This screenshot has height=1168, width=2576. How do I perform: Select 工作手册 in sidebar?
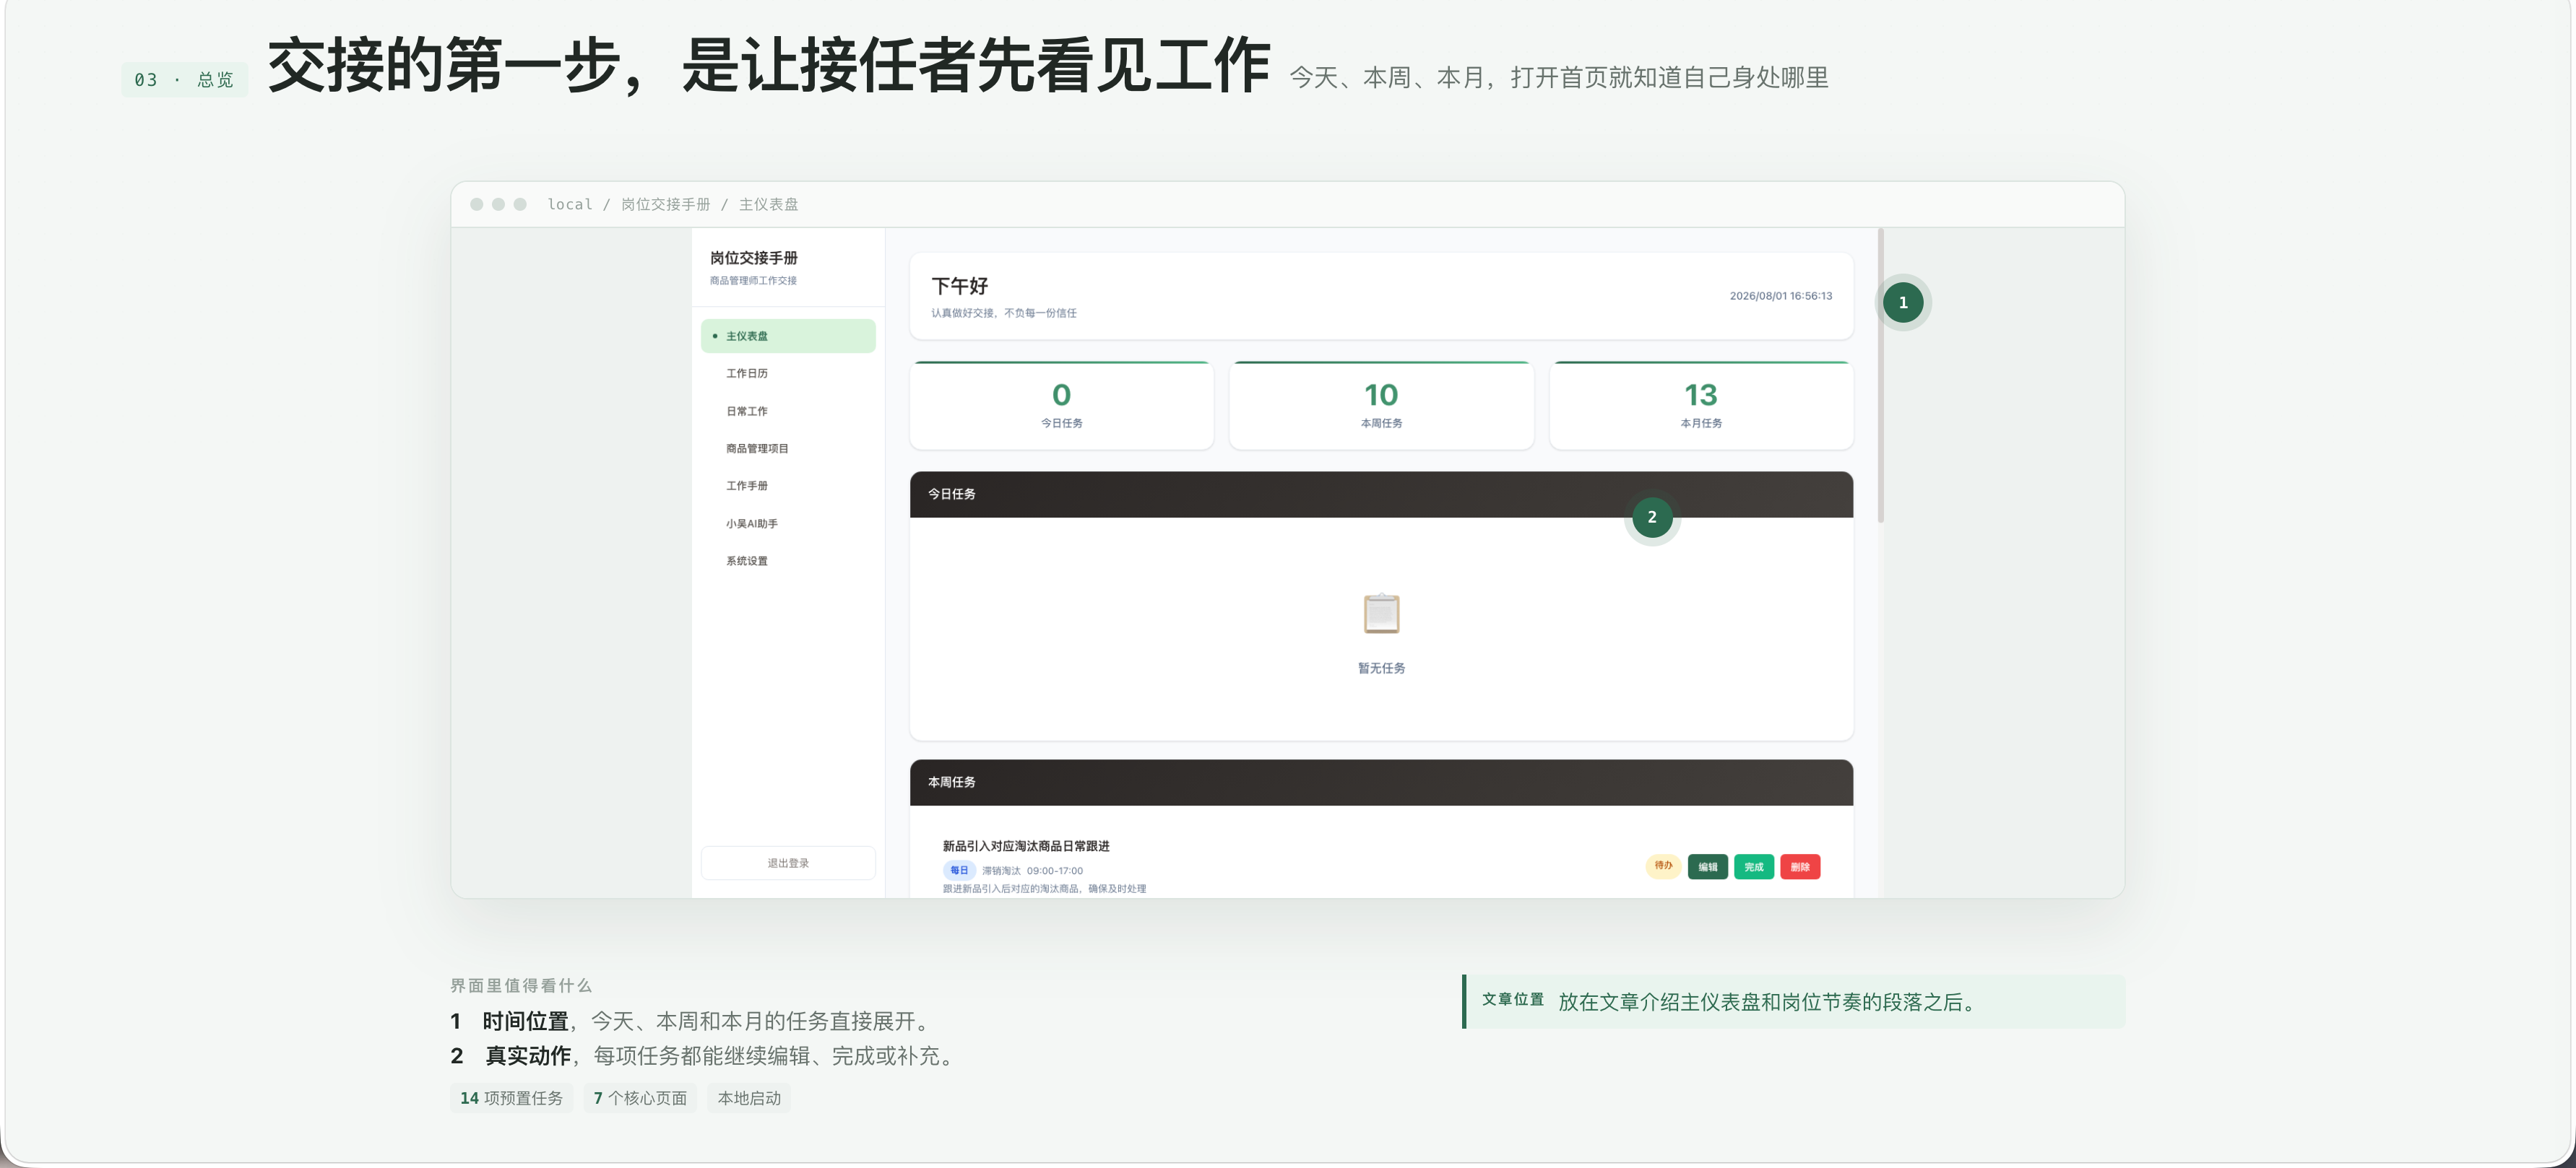(x=788, y=486)
